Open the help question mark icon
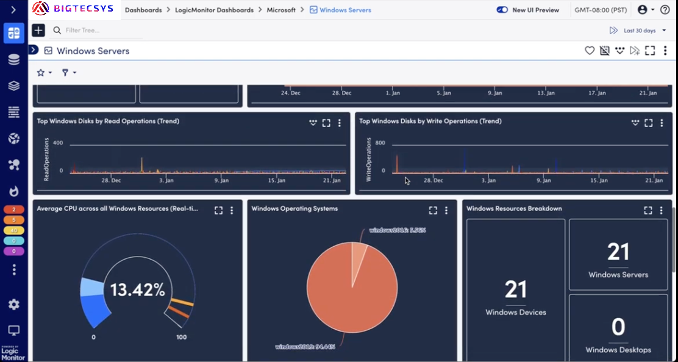Image resolution: width=678 pixels, height=362 pixels. coord(665,10)
